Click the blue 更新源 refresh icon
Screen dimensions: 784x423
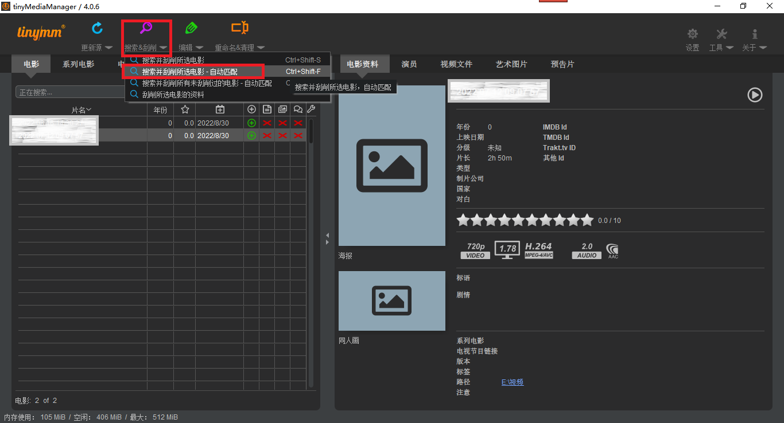click(x=97, y=28)
